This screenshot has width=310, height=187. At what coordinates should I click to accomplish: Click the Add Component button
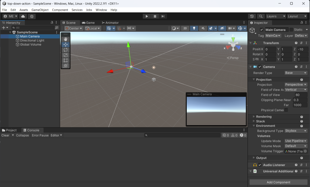point(279,182)
